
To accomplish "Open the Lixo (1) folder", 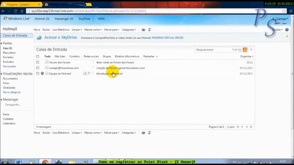I will pos(7,48).
